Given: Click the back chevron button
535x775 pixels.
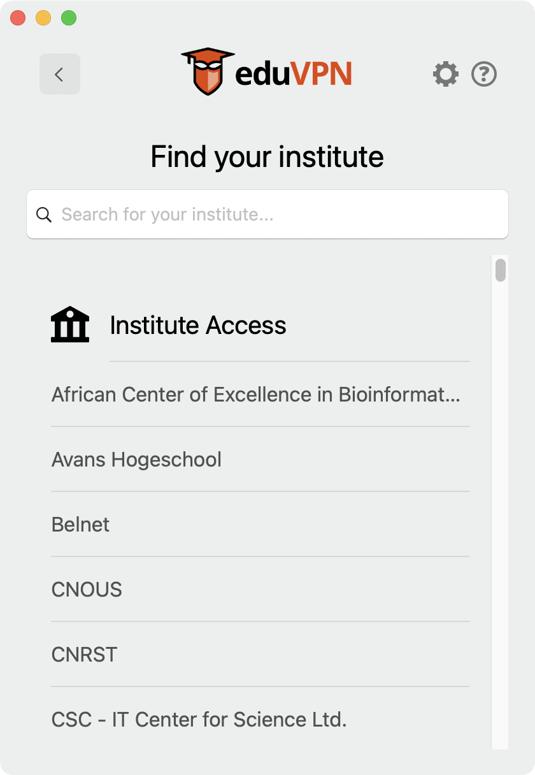Looking at the screenshot, I should tap(59, 75).
